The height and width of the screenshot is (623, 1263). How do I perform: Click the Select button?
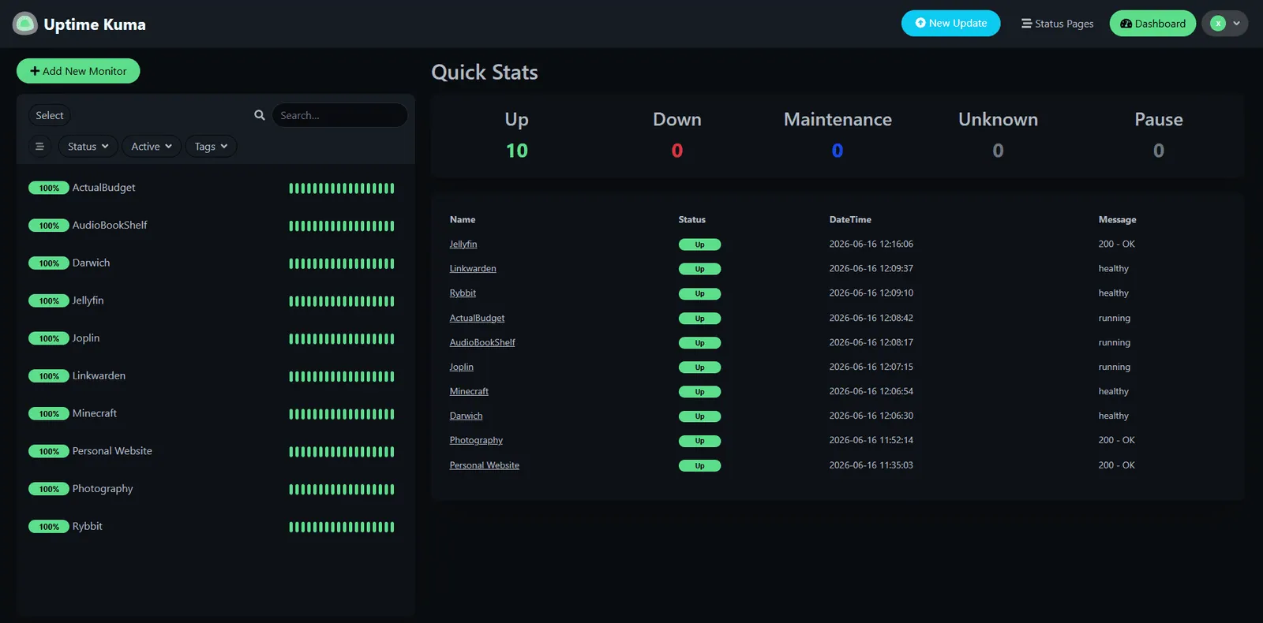coord(50,115)
